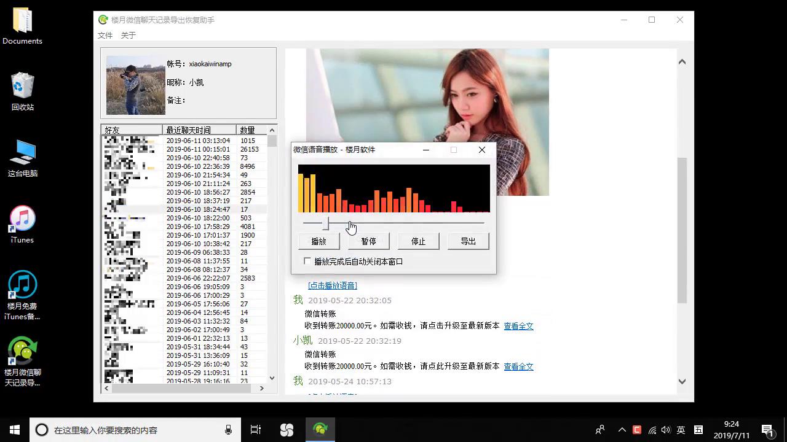Click the voice playback position slider thumb

click(x=325, y=223)
